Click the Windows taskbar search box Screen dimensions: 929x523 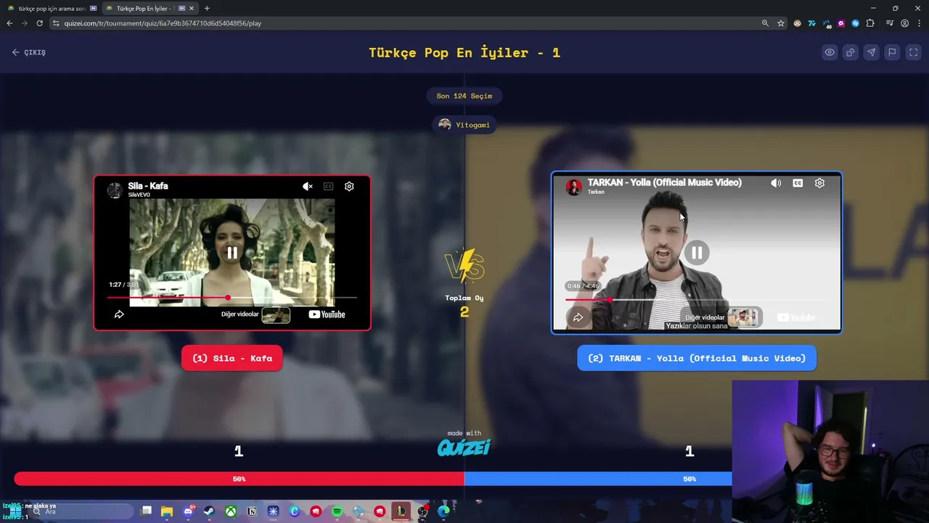coord(81,511)
